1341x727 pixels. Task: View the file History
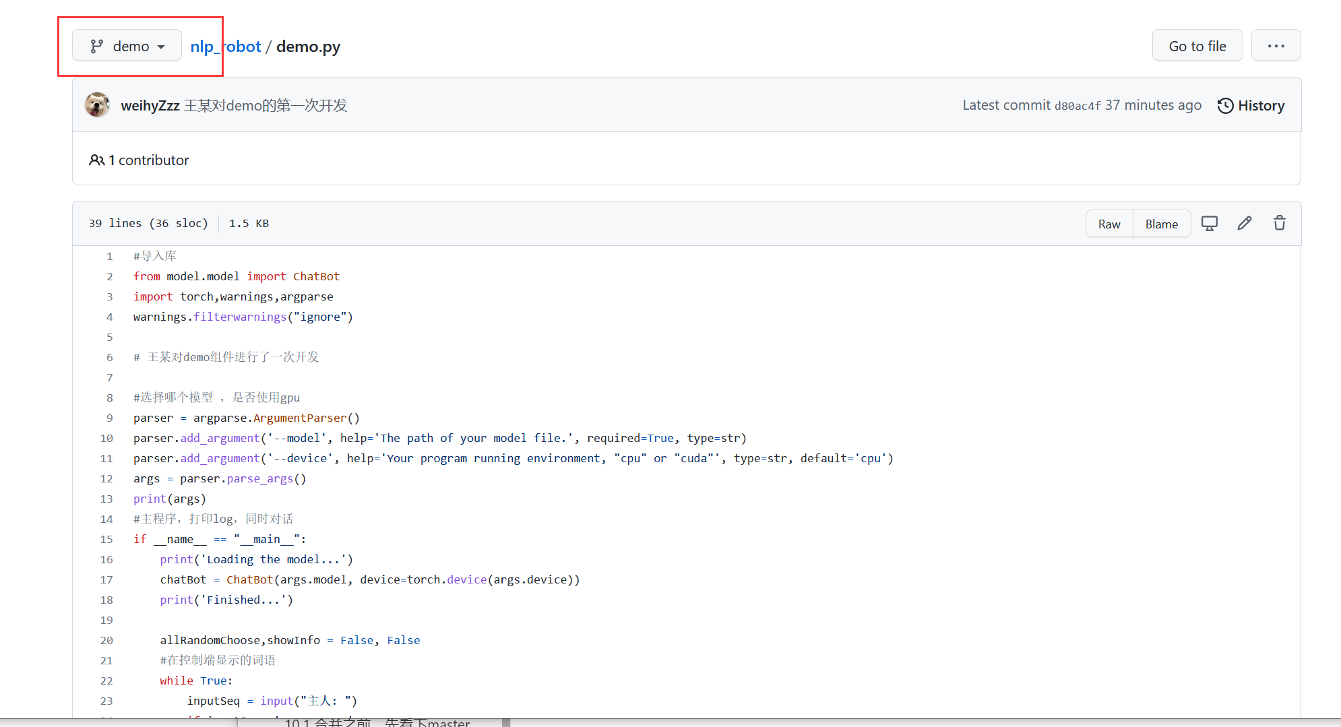[x=1261, y=106]
